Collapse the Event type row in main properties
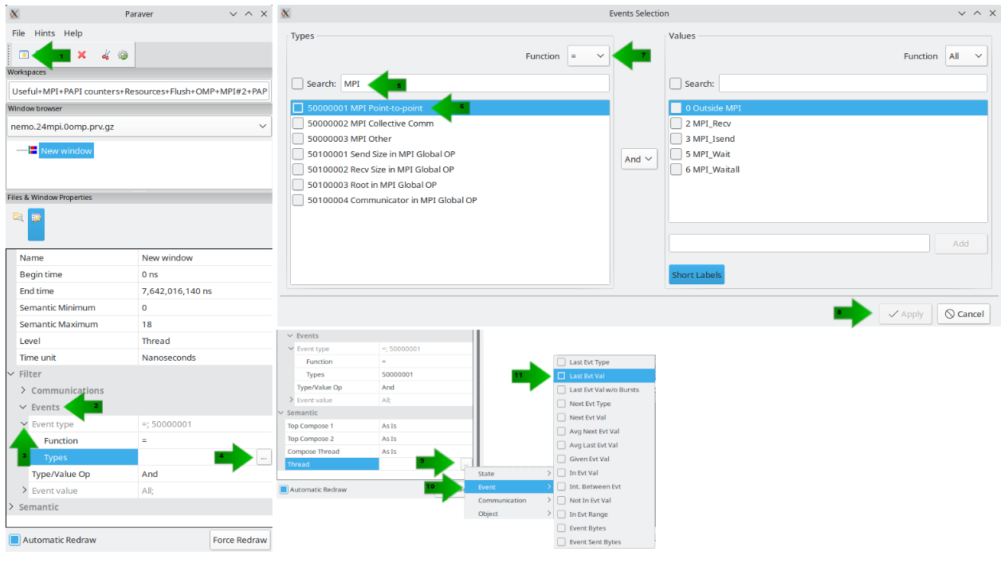1001x563 pixels. pyautogui.click(x=24, y=424)
